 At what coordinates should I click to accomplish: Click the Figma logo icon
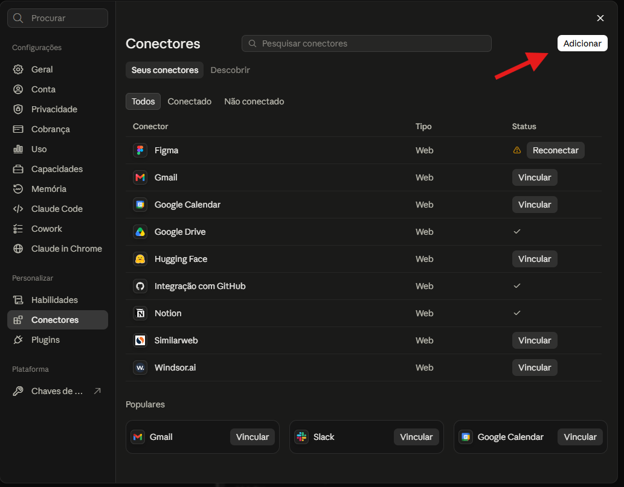pos(140,150)
